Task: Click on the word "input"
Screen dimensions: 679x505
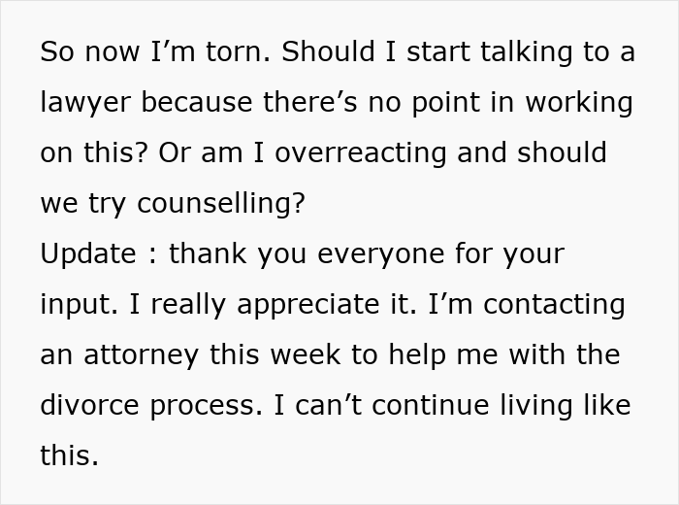Action: (x=75, y=305)
